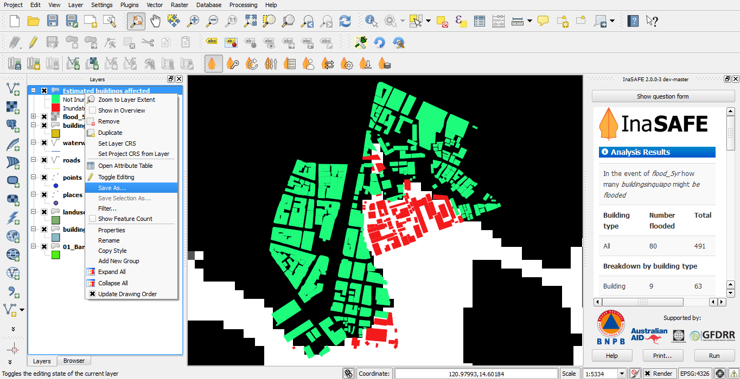Screen dimensions: 740x379
Task: Toggle visibility checkbox of landuse layer
Action: [x=44, y=212]
